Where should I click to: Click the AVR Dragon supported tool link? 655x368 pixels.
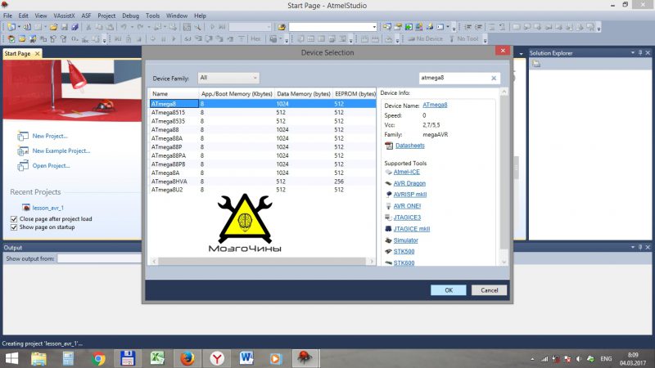(x=409, y=183)
